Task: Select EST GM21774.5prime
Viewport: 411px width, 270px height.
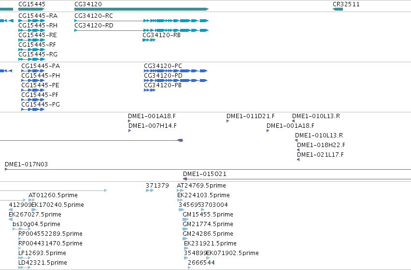Action: (208, 224)
